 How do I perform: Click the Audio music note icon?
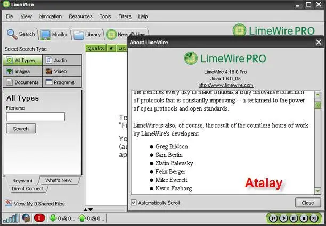tap(49, 60)
